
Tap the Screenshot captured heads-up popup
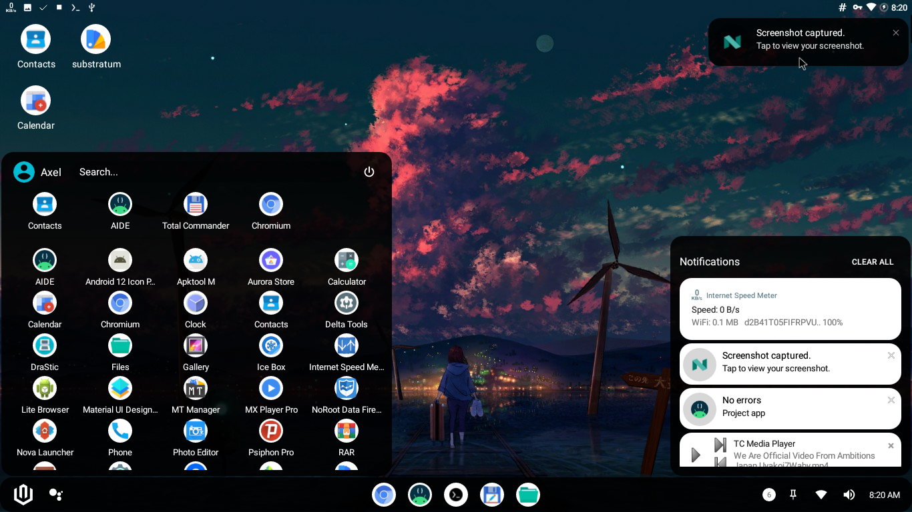coord(809,42)
